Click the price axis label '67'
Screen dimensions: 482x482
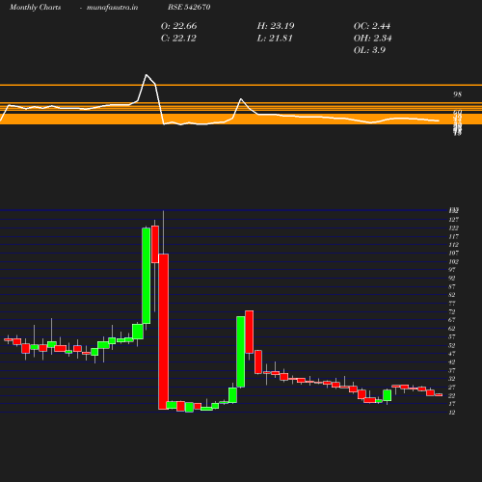pos(452,320)
